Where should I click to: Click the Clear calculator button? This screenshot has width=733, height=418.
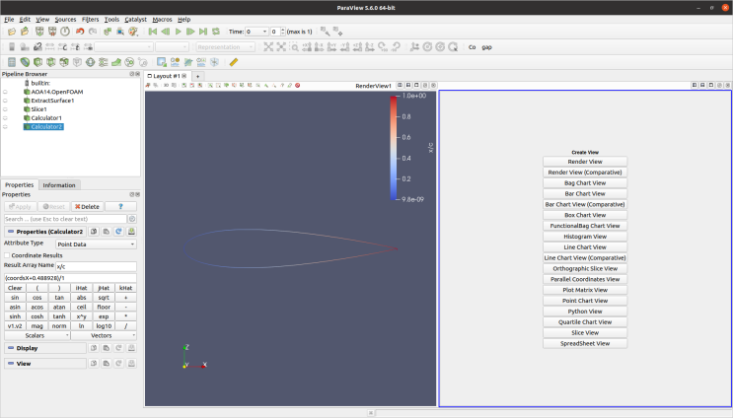tap(15, 288)
